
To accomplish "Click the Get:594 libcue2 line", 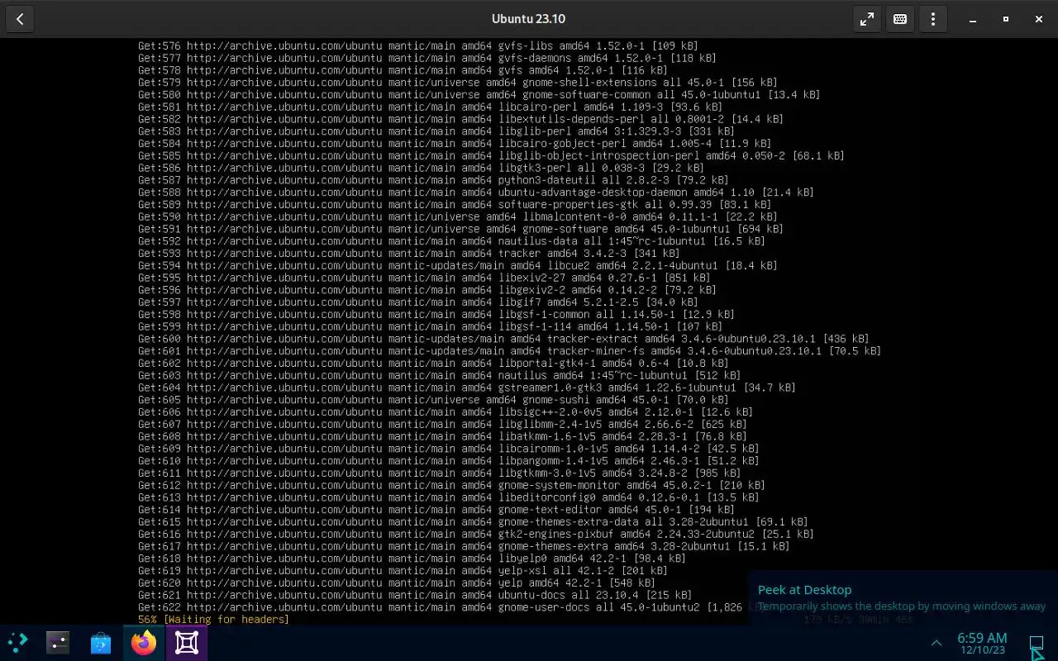I will point(457,266).
